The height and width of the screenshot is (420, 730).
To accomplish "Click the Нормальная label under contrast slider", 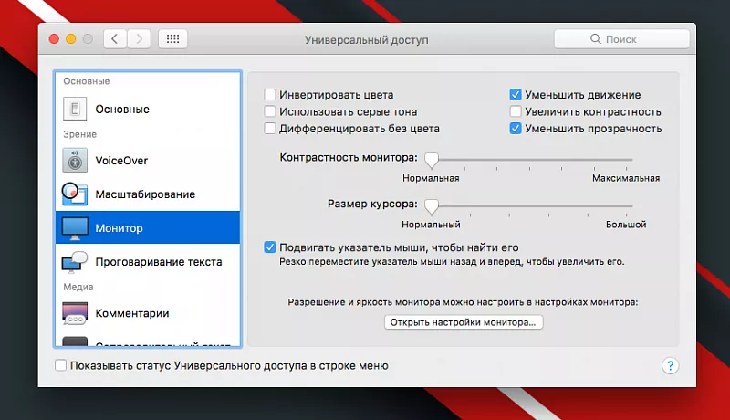I will click(431, 178).
